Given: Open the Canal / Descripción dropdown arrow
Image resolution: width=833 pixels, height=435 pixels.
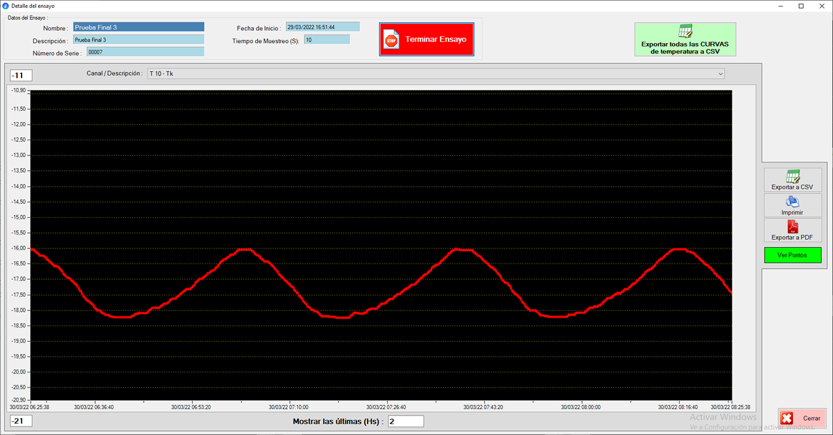Looking at the screenshot, I should coord(721,74).
